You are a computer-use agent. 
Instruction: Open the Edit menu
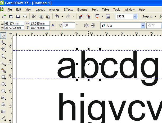click(x=19, y=10)
